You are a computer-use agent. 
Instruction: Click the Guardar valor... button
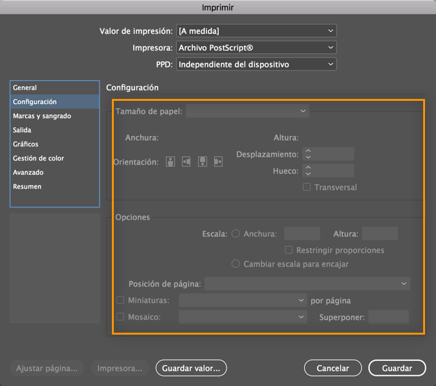[x=191, y=368]
